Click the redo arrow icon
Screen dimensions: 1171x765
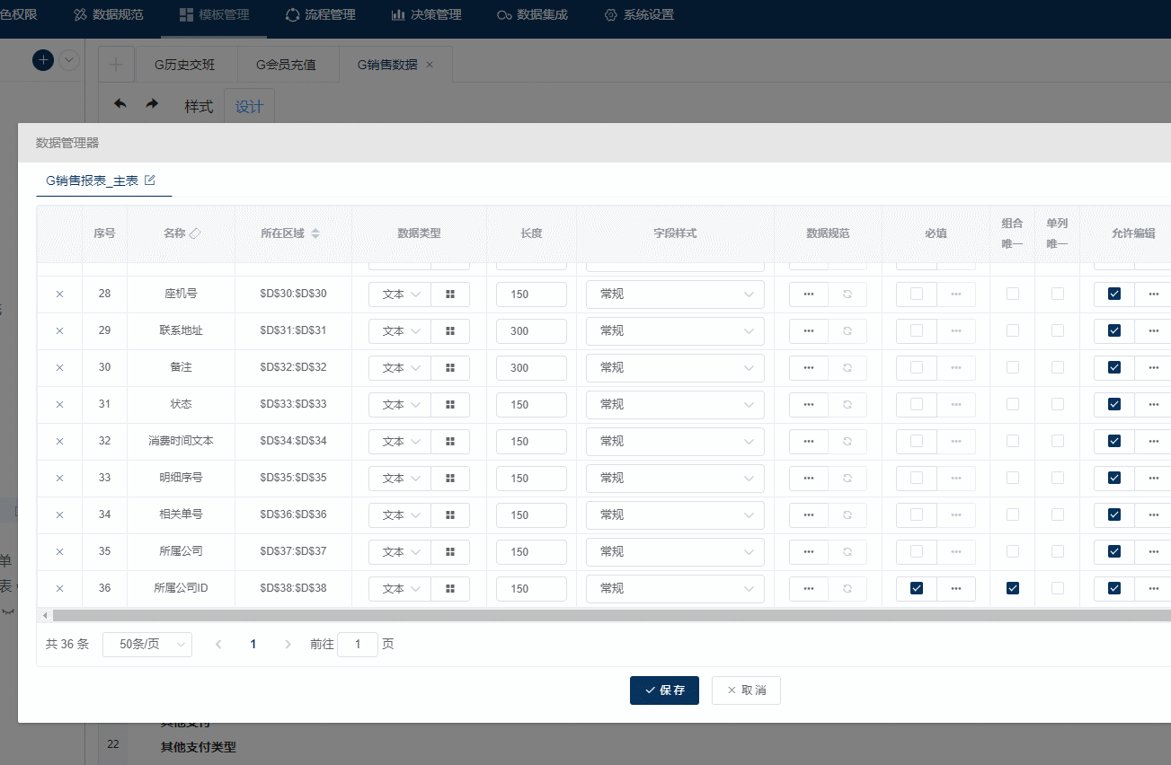152,105
